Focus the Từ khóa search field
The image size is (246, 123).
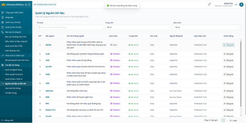click(70, 27)
